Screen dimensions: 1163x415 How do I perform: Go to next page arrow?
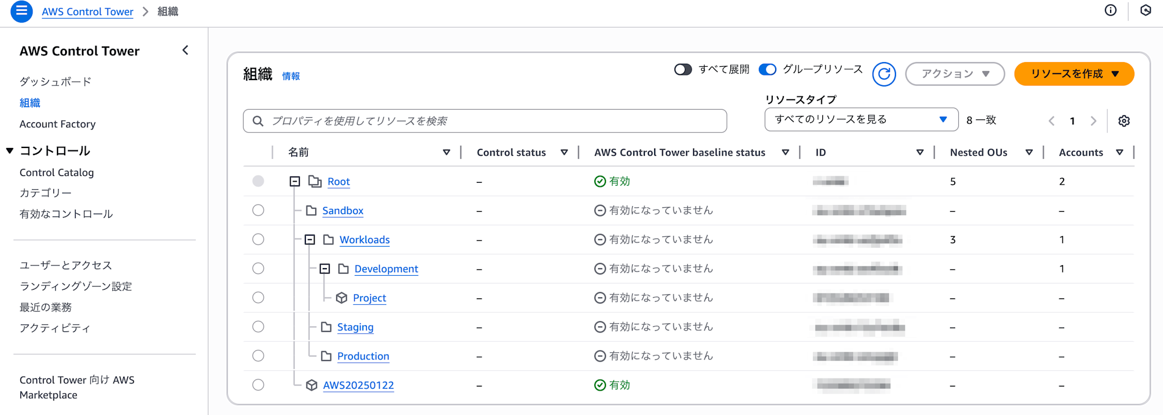click(x=1093, y=121)
